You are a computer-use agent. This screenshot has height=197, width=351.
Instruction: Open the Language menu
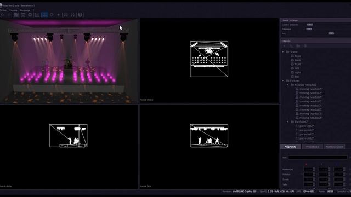coord(25,10)
